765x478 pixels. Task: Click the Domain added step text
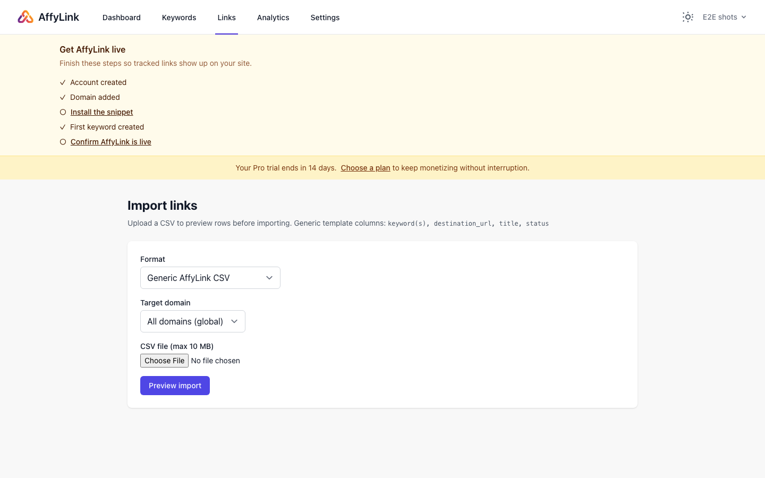95,97
